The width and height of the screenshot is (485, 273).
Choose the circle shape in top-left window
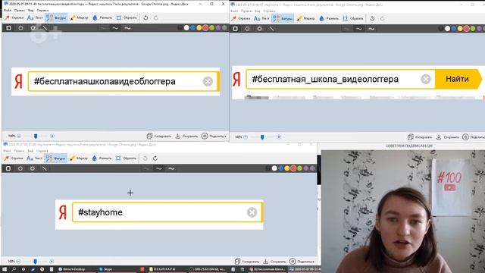coord(20,28)
